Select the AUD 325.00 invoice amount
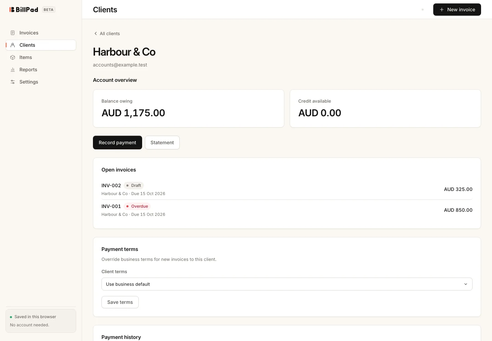This screenshot has height=341, width=492. pos(458,189)
